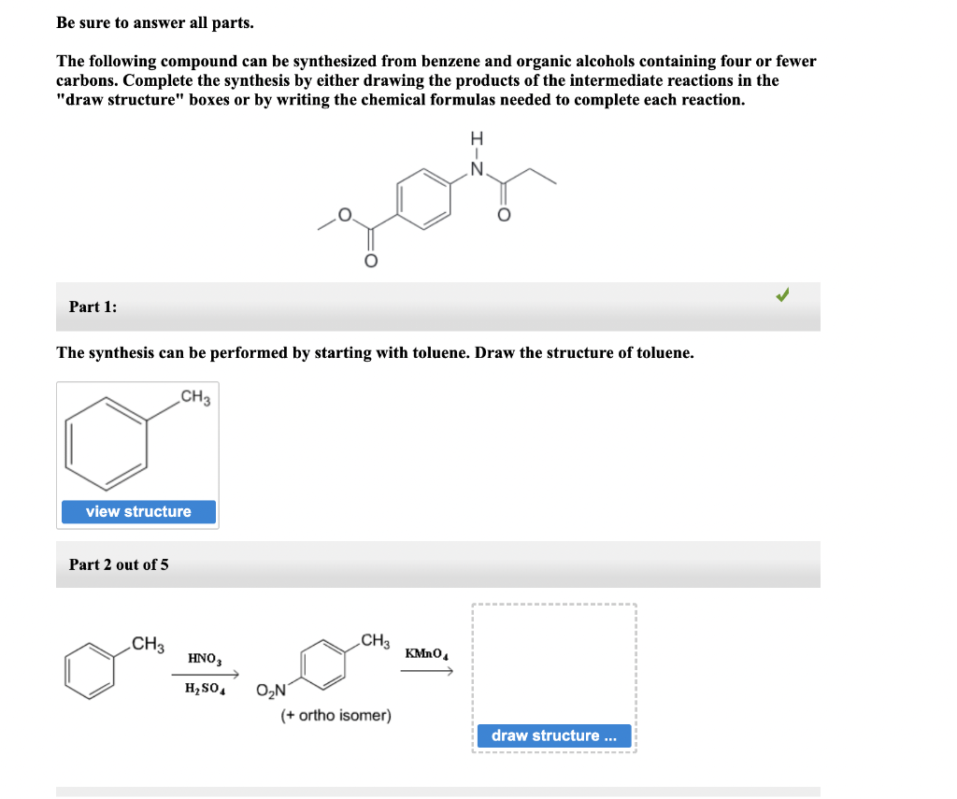The image size is (957, 799).
Task: Click the toluene structure box border
Action: (138, 382)
